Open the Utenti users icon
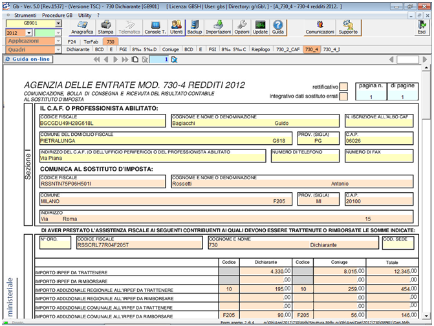434x326 pixels. pos(177,27)
